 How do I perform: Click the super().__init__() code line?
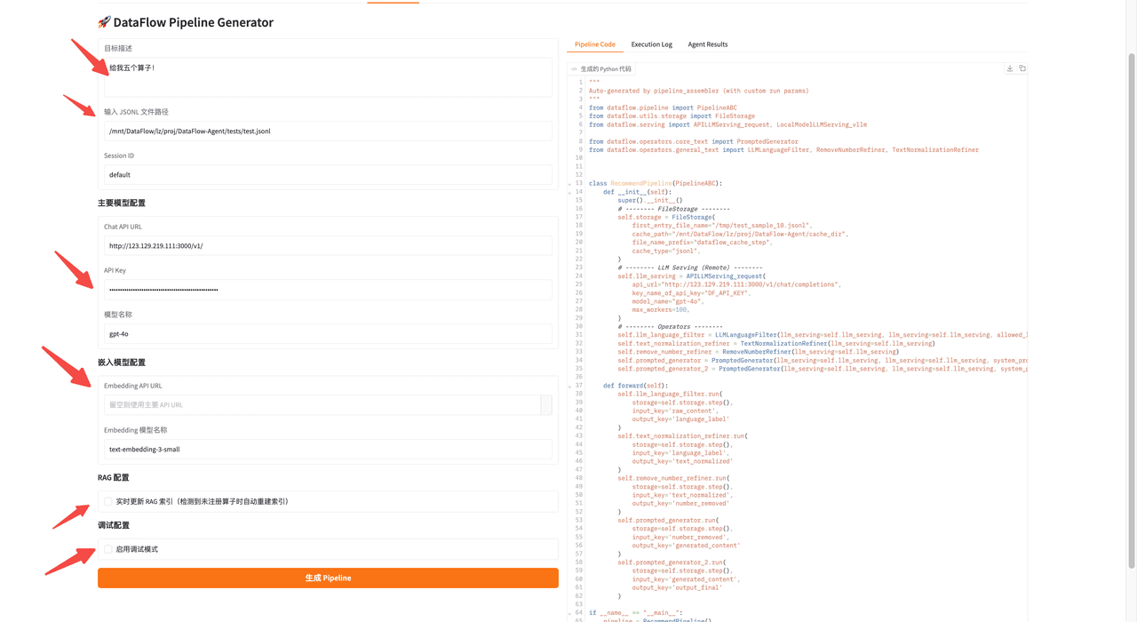(650, 201)
